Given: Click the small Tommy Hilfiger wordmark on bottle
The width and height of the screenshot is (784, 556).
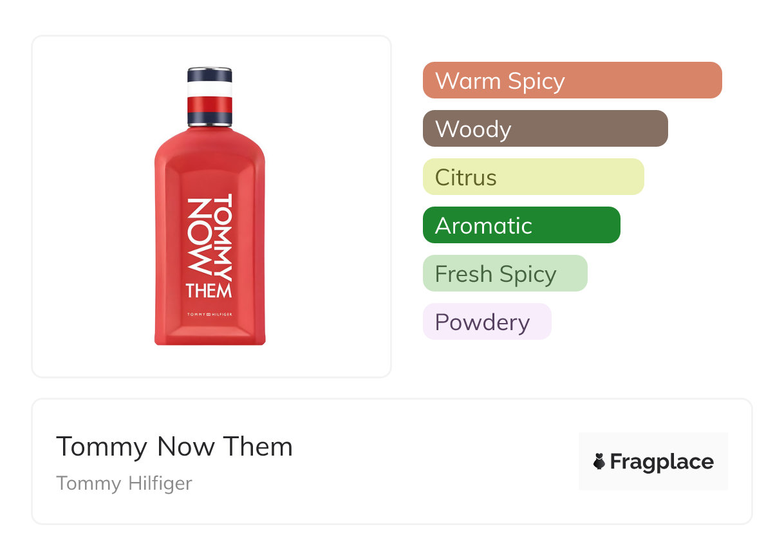Looking at the screenshot, I should pos(209,315).
